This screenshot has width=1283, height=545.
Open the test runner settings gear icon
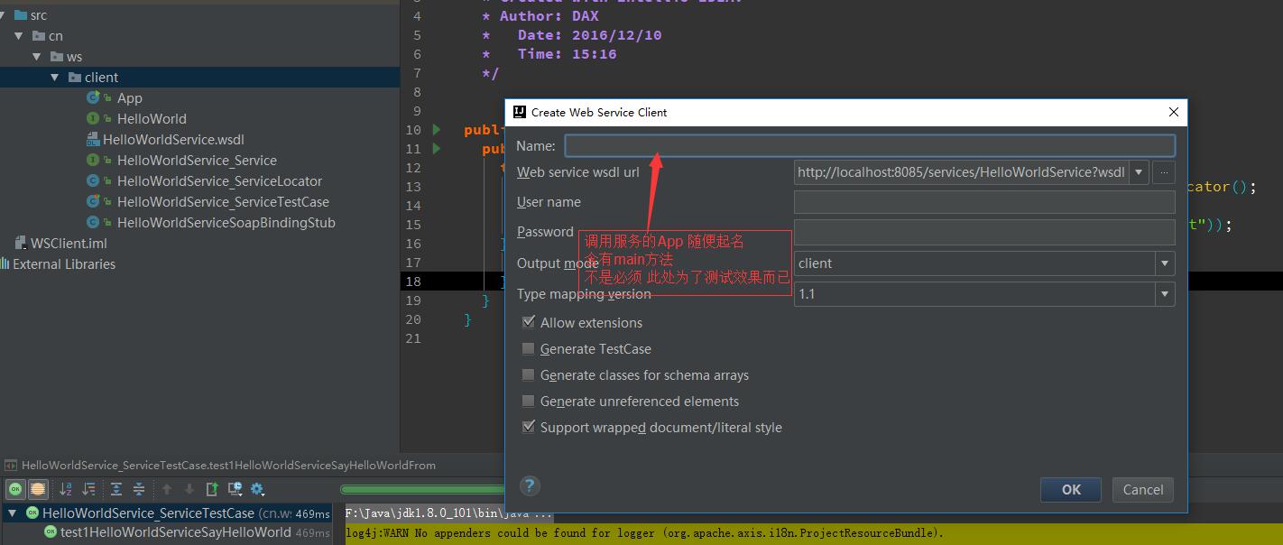[258, 489]
